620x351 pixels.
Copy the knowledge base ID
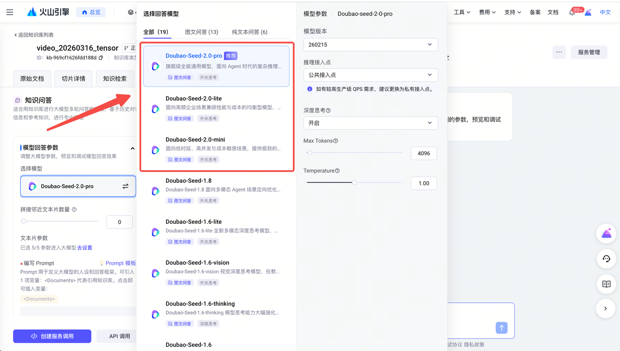point(101,58)
